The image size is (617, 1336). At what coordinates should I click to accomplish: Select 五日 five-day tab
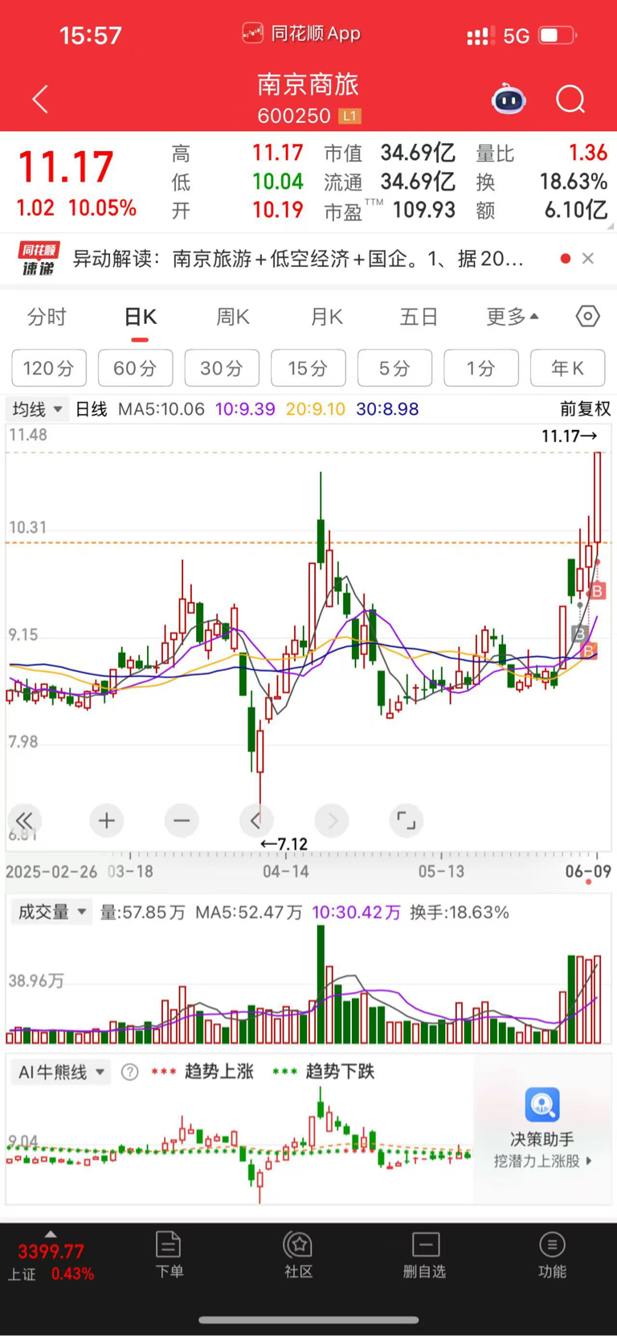(419, 317)
